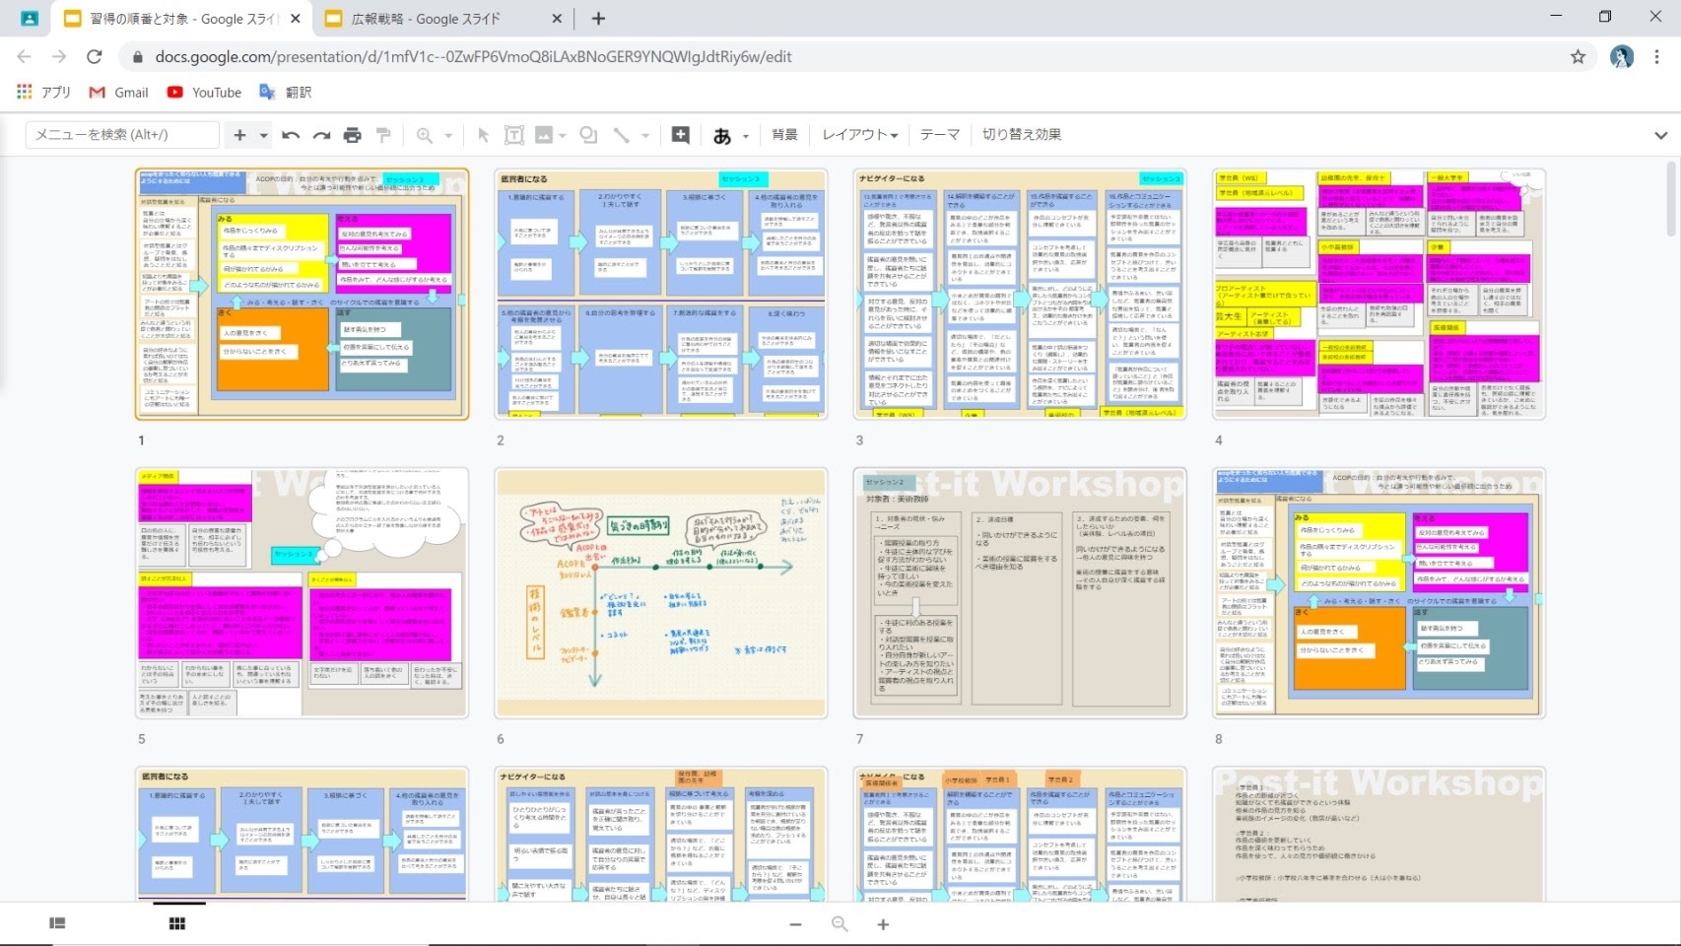
Task: Decrease thumbnail size with minus button
Action: click(795, 924)
